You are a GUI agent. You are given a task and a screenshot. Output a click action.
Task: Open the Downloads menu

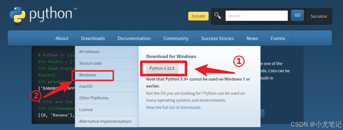[x=93, y=38]
